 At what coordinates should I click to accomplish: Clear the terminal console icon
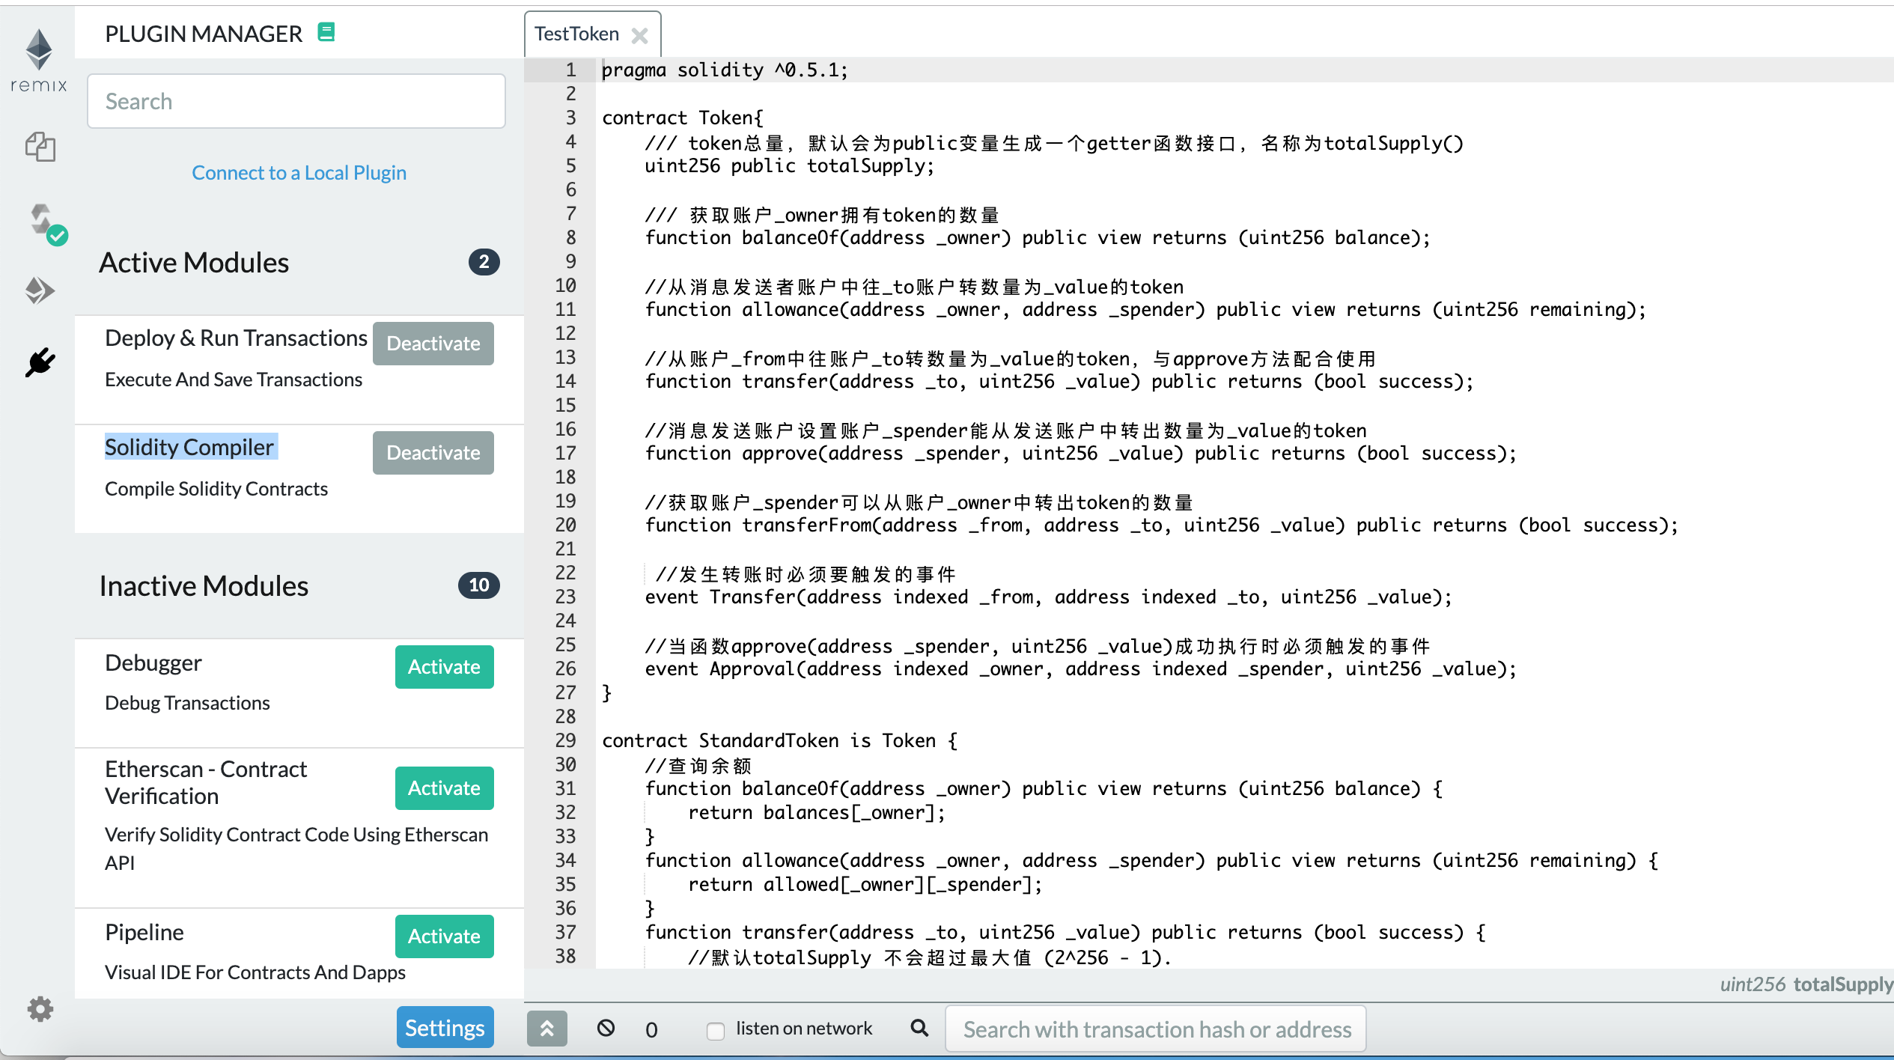(606, 1028)
